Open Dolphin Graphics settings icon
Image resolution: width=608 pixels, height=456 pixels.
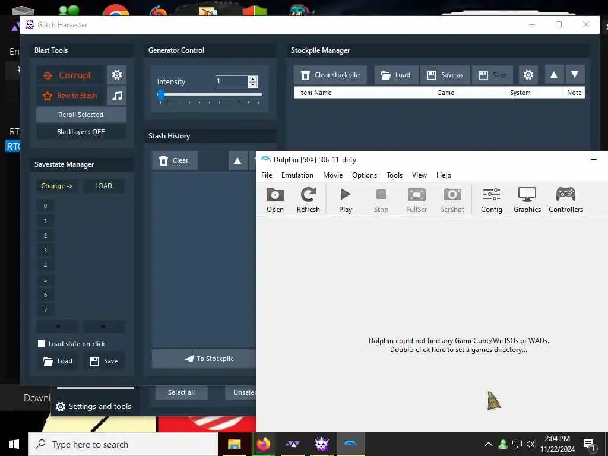[527, 200]
